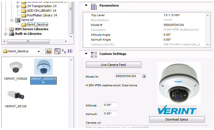Click the Built-in Libraries folder icon

[x=12, y=34]
